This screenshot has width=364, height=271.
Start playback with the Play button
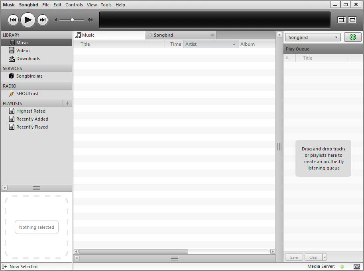coord(28,20)
